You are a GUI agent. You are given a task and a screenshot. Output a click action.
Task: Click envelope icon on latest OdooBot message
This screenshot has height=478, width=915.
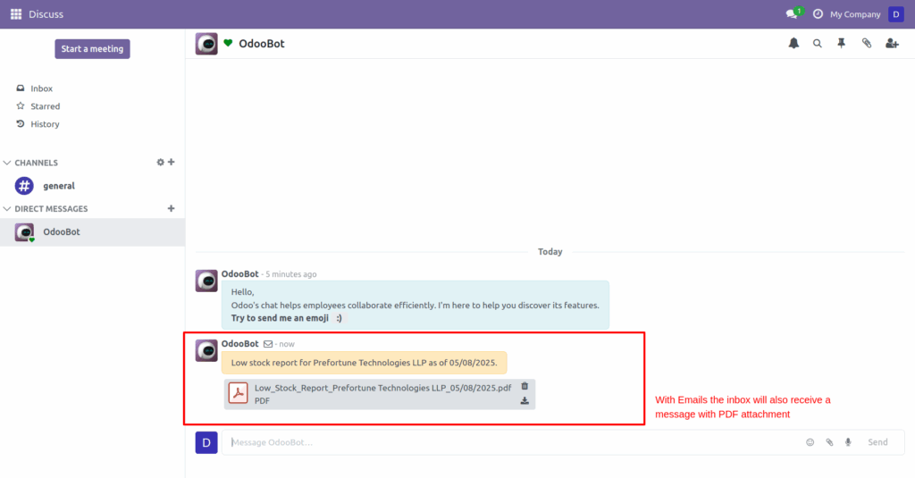[x=268, y=344]
